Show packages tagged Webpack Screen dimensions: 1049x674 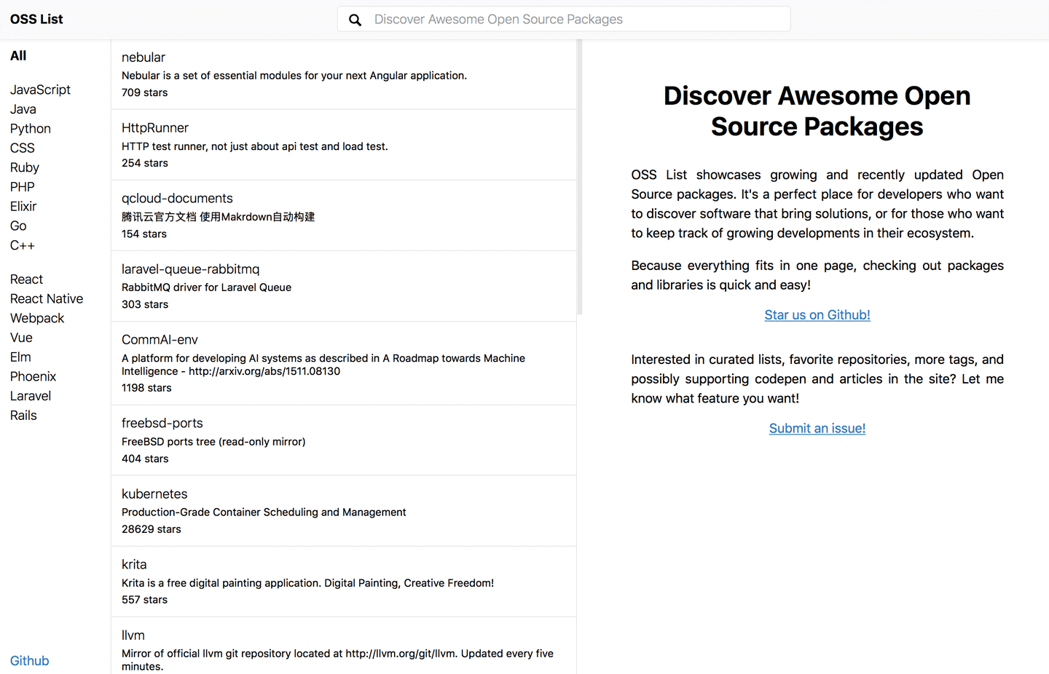point(37,319)
